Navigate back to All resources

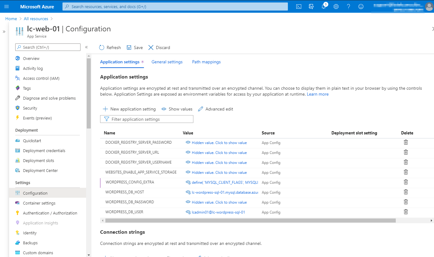pos(36,19)
